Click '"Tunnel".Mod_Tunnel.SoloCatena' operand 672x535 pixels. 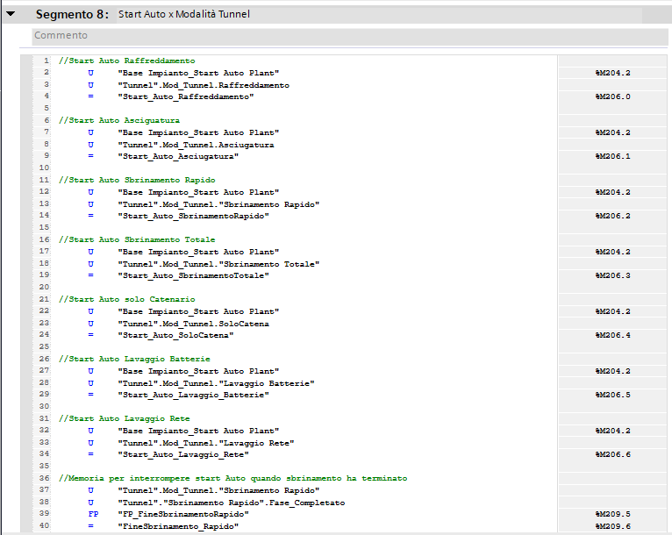pyautogui.click(x=193, y=324)
